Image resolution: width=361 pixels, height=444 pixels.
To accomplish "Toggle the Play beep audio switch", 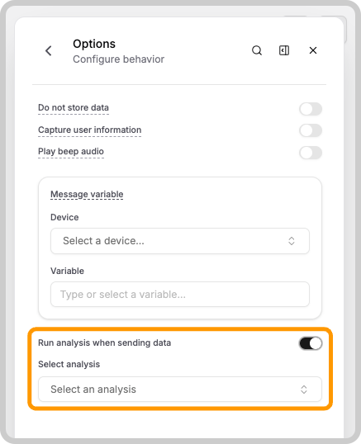I will point(311,153).
